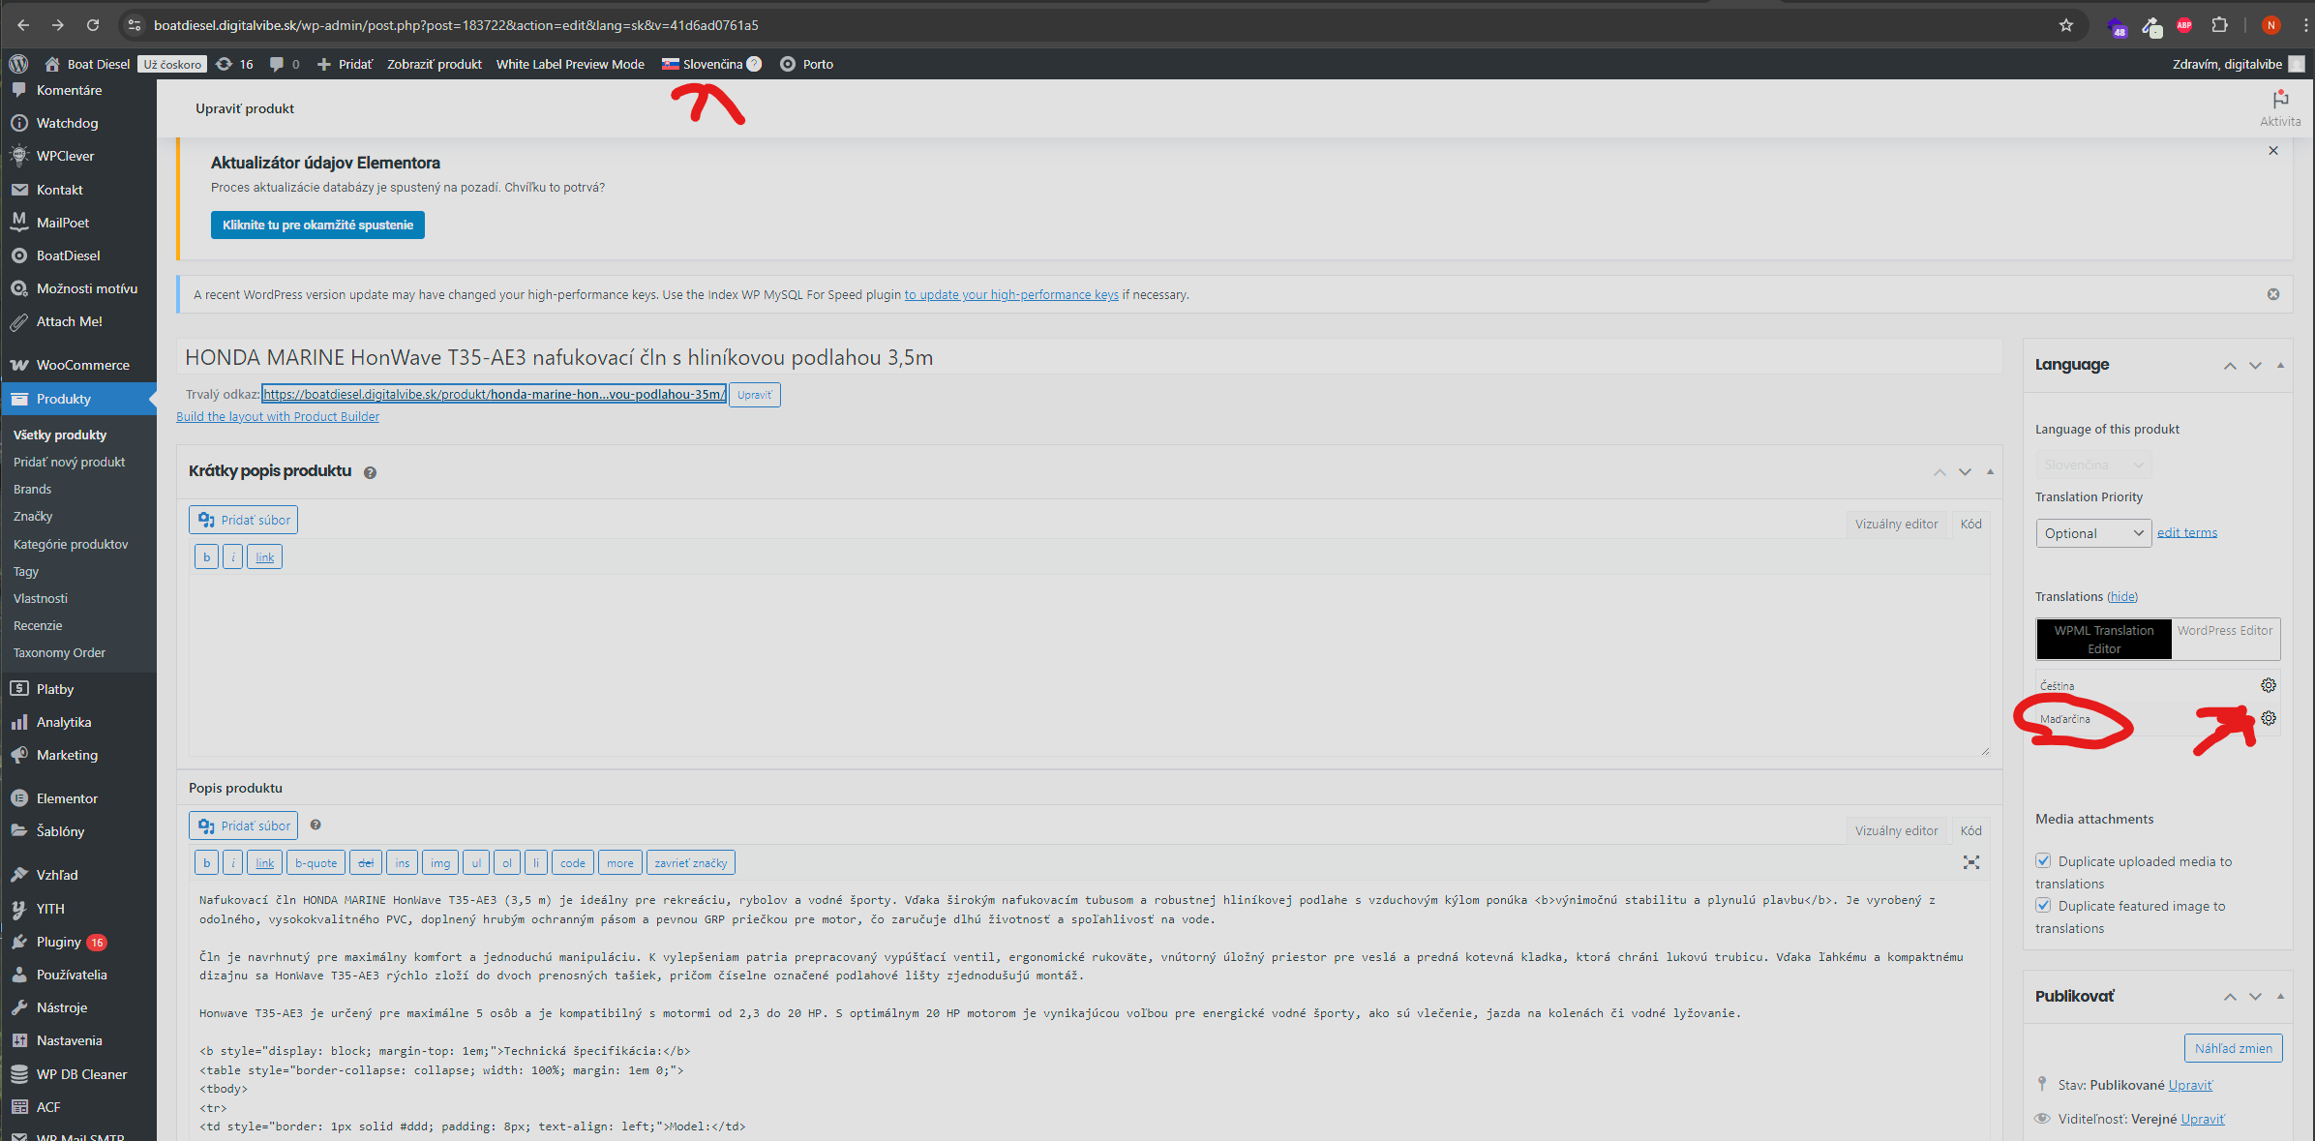Click edit terms link
The height and width of the screenshot is (1141, 2315).
click(x=2186, y=533)
